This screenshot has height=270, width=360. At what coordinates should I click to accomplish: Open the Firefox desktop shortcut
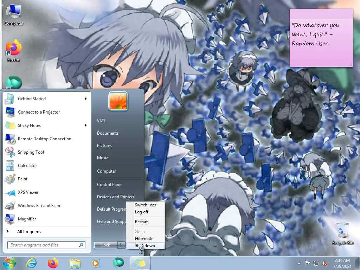[x=14, y=51]
